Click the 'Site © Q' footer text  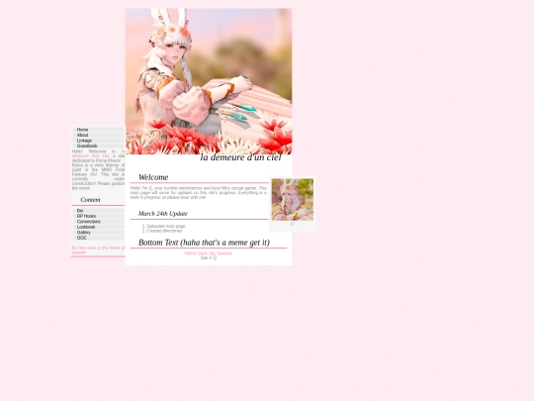click(x=209, y=258)
